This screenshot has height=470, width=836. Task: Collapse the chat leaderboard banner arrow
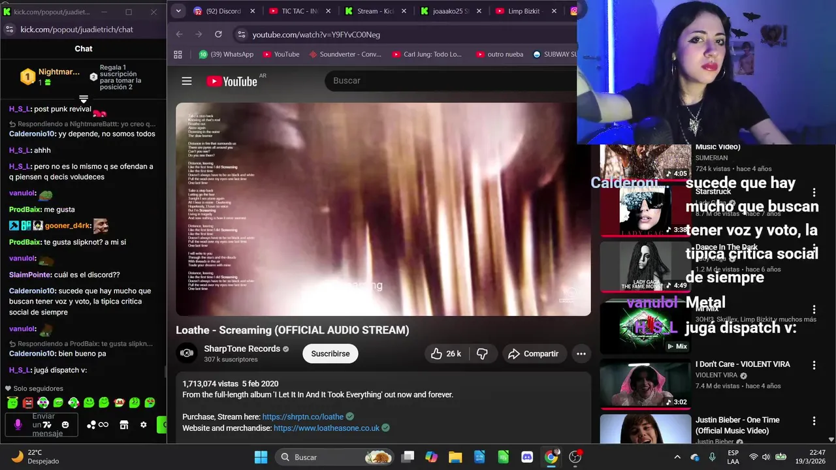click(x=83, y=99)
